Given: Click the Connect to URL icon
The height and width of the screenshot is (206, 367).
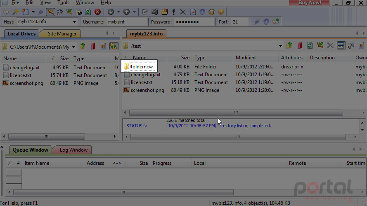Looking at the screenshot, I should pyautogui.click(x=79, y=12).
